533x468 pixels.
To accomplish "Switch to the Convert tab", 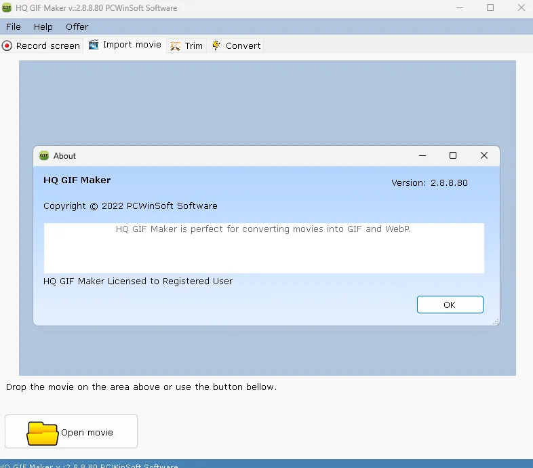I will [243, 46].
